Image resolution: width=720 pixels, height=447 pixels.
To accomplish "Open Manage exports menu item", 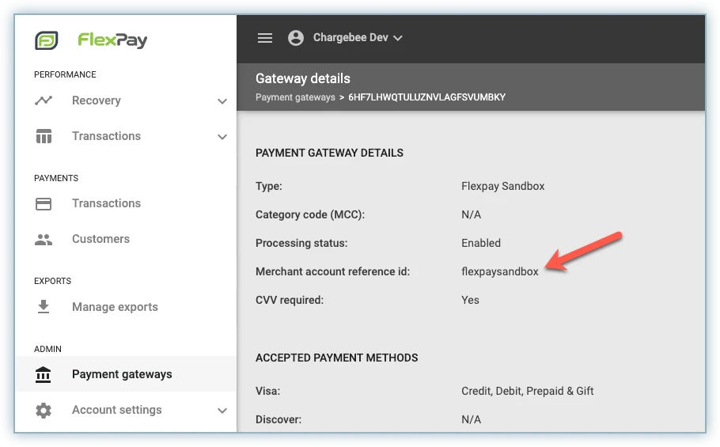I will point(115,307).
